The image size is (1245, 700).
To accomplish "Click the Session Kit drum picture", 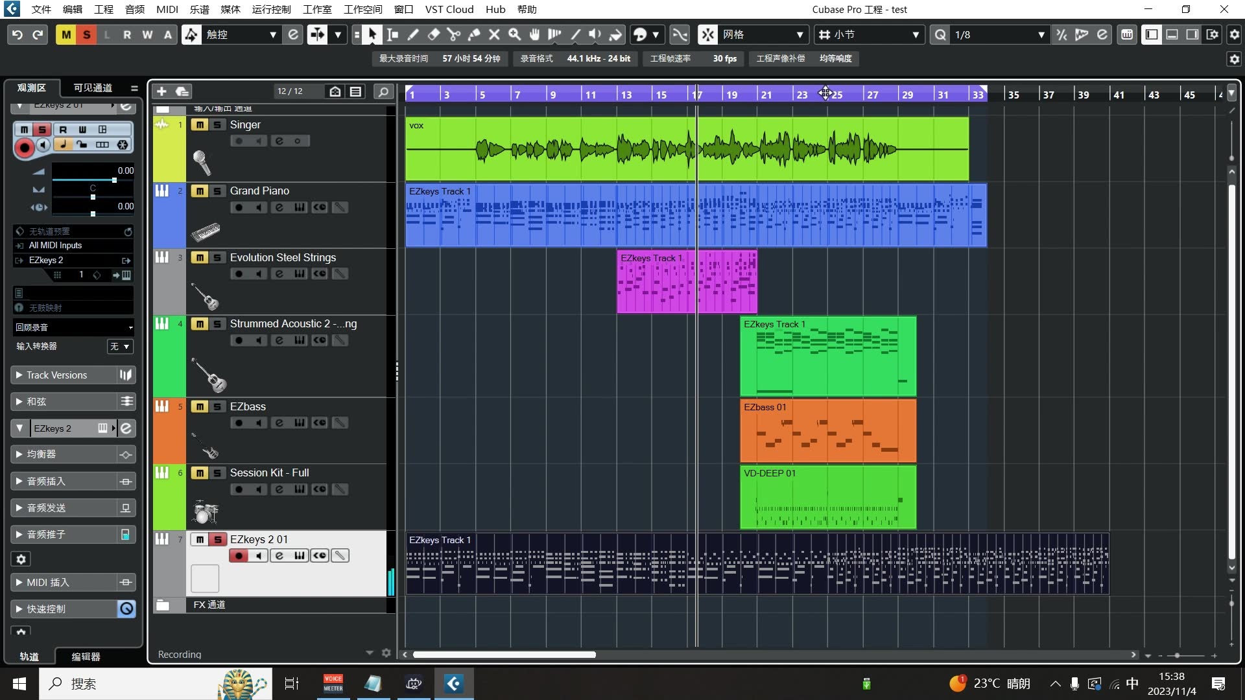I will tap(206, 512).
